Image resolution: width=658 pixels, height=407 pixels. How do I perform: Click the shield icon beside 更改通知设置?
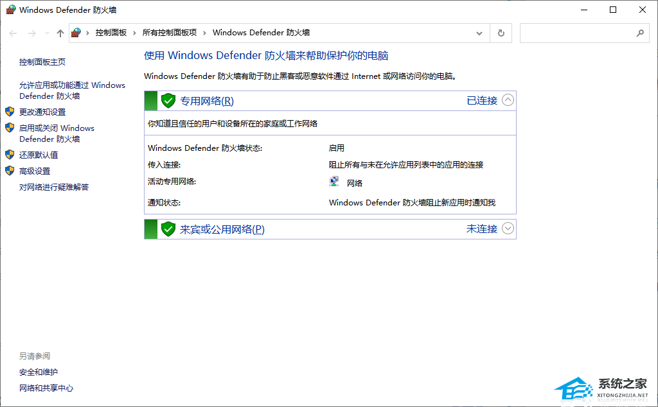[10, 112]
